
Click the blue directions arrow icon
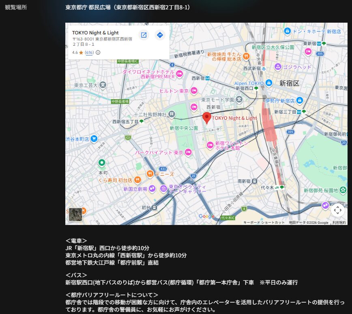[160, 35]
